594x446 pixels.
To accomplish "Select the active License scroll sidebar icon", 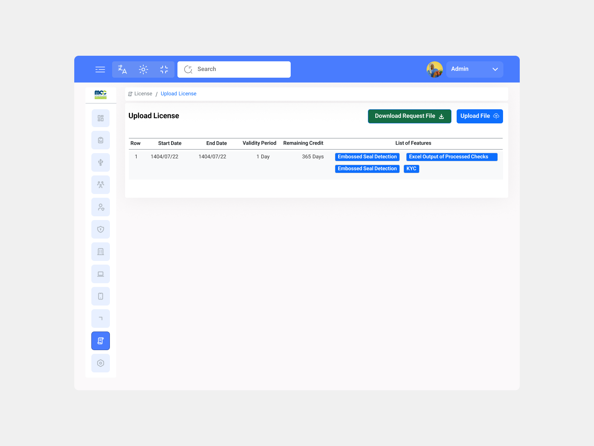I will [101, 341].
